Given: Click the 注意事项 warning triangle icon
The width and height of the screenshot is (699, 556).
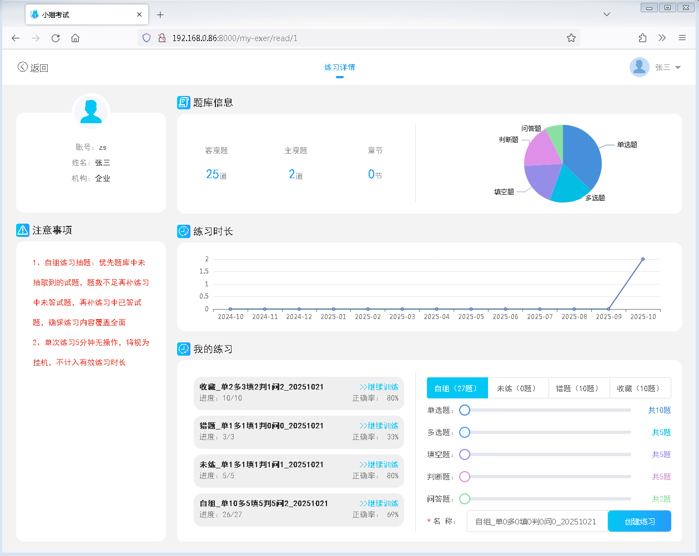Looking at the screenshot, I should point(23,230).
